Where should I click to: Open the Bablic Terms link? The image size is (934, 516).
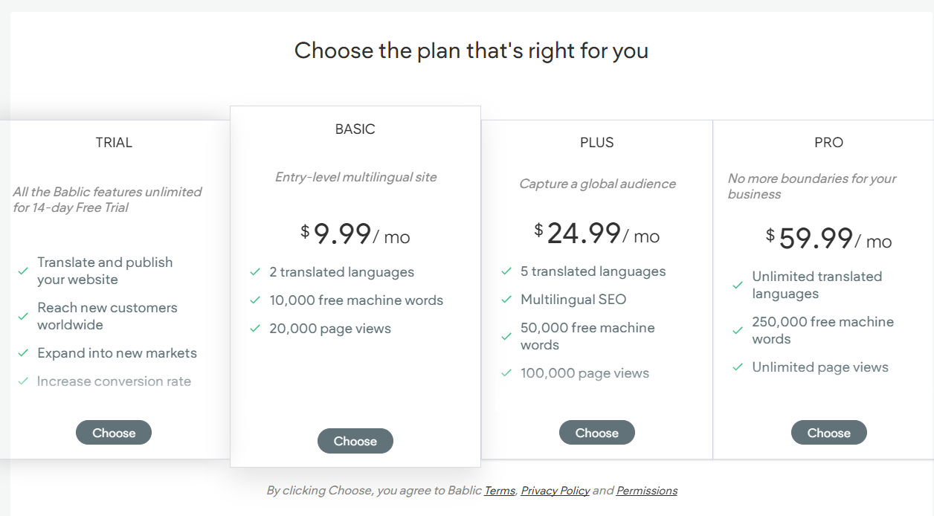point(500,491)
